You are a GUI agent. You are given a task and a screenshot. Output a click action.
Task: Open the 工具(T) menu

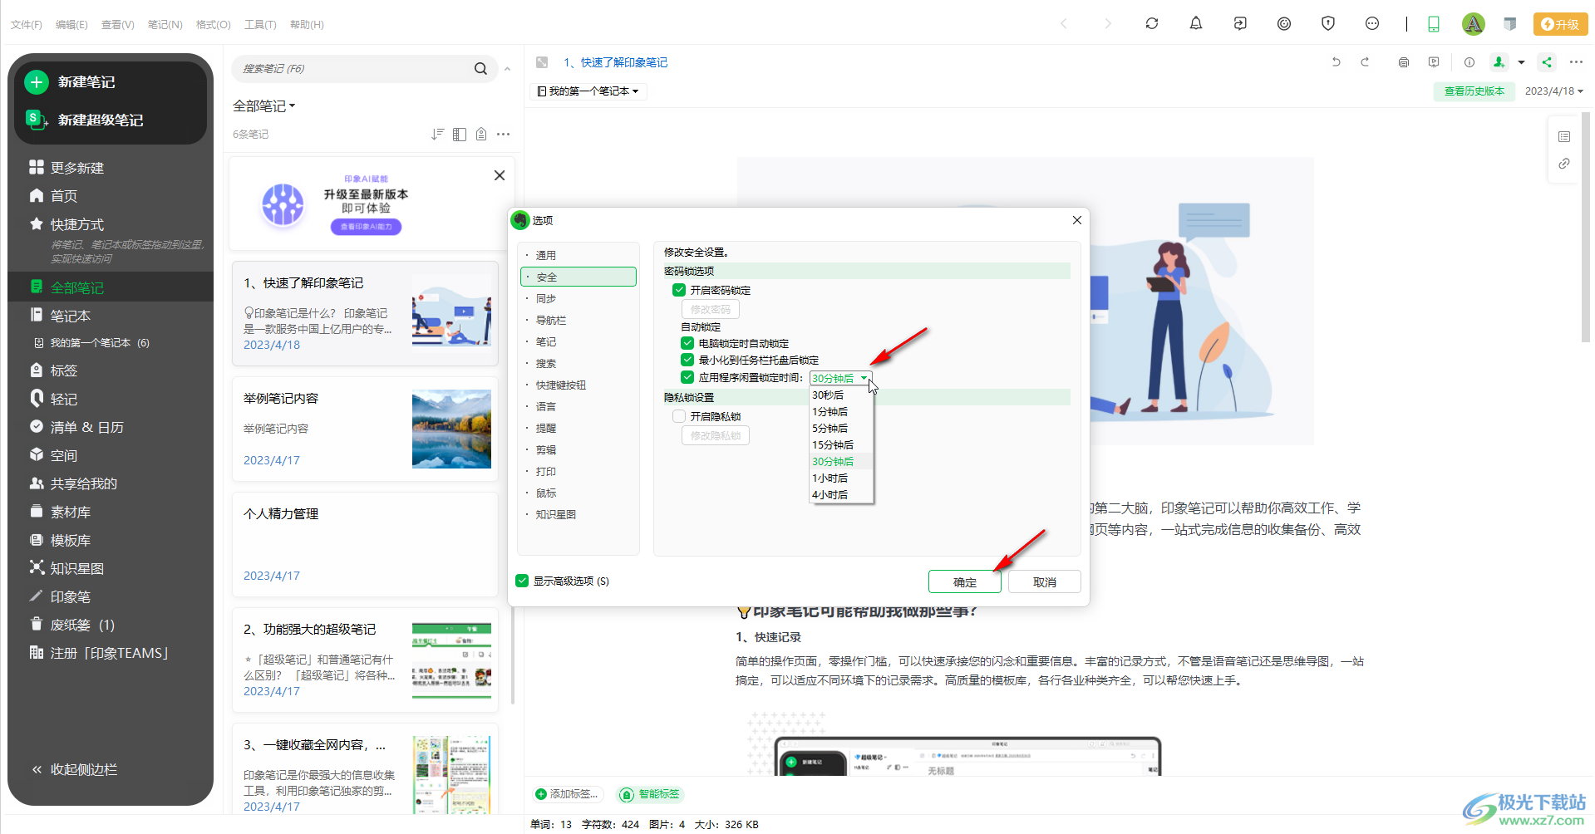coord(260,25)
